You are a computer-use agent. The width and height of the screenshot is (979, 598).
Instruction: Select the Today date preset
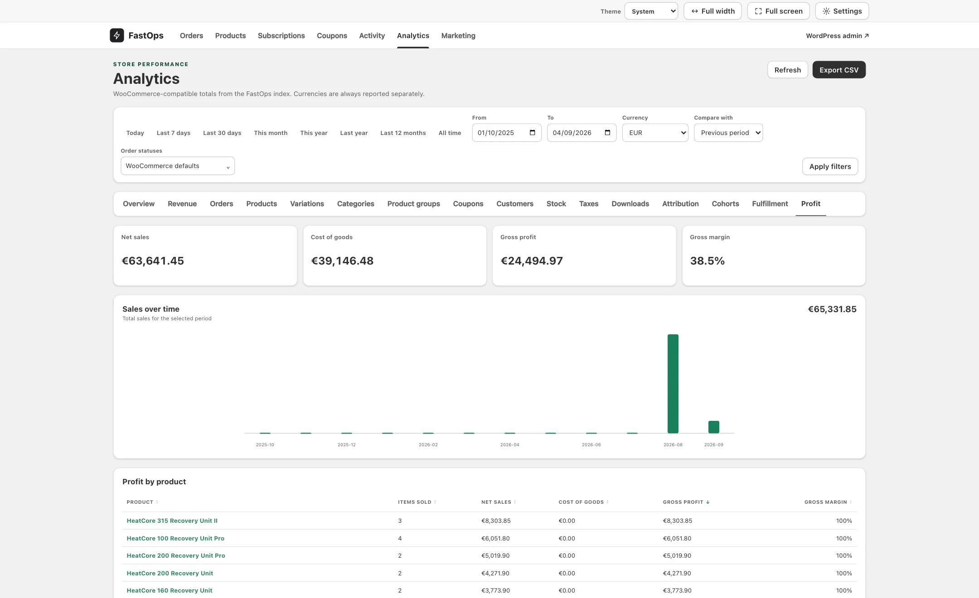coord(135,133)
